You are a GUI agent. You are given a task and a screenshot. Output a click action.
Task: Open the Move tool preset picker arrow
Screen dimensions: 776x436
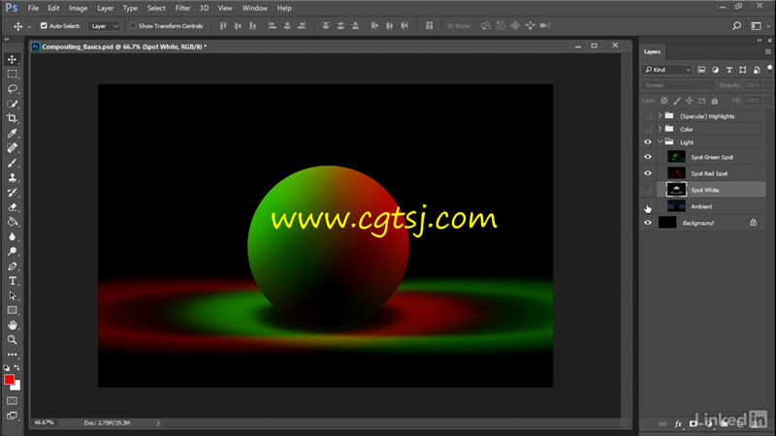(29, 26)
